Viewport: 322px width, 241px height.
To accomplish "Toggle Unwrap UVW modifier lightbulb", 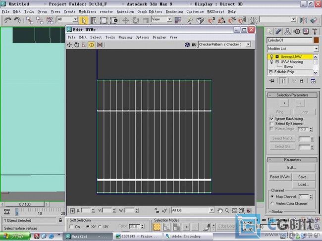I will click(271, 56).
